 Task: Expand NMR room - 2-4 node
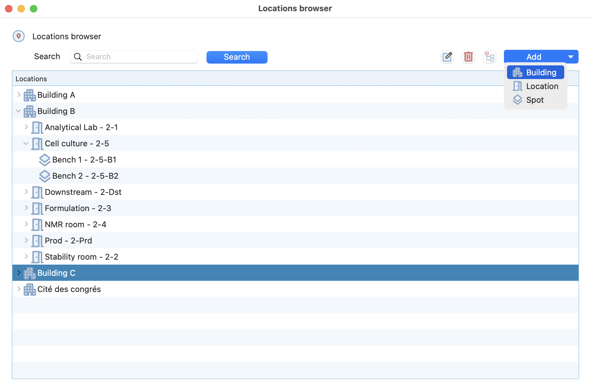click(x=26, y=224)
